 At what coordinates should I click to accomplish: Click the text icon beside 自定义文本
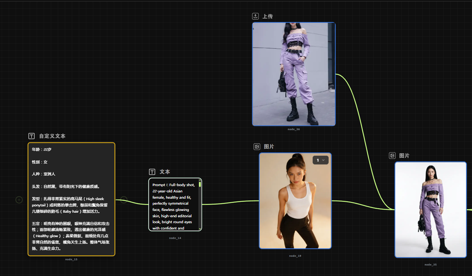point(32,136)
